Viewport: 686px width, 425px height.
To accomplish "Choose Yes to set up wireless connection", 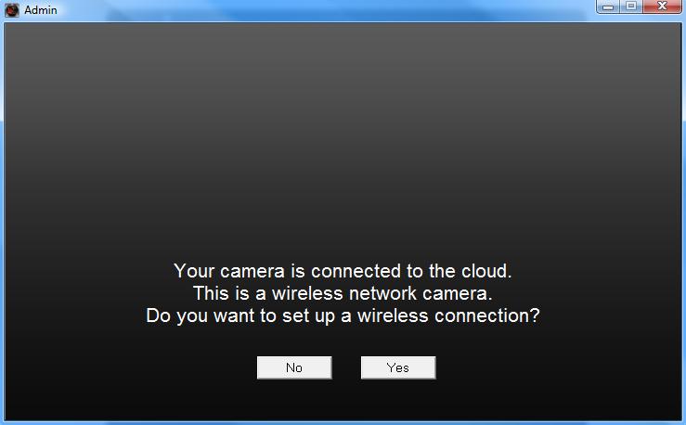I will coord(398,367).
